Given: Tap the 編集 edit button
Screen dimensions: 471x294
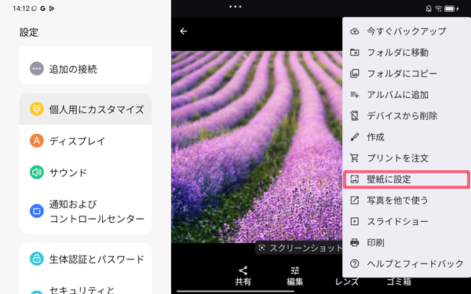Looking at the screenshot, I should click(x=295, y=276).
